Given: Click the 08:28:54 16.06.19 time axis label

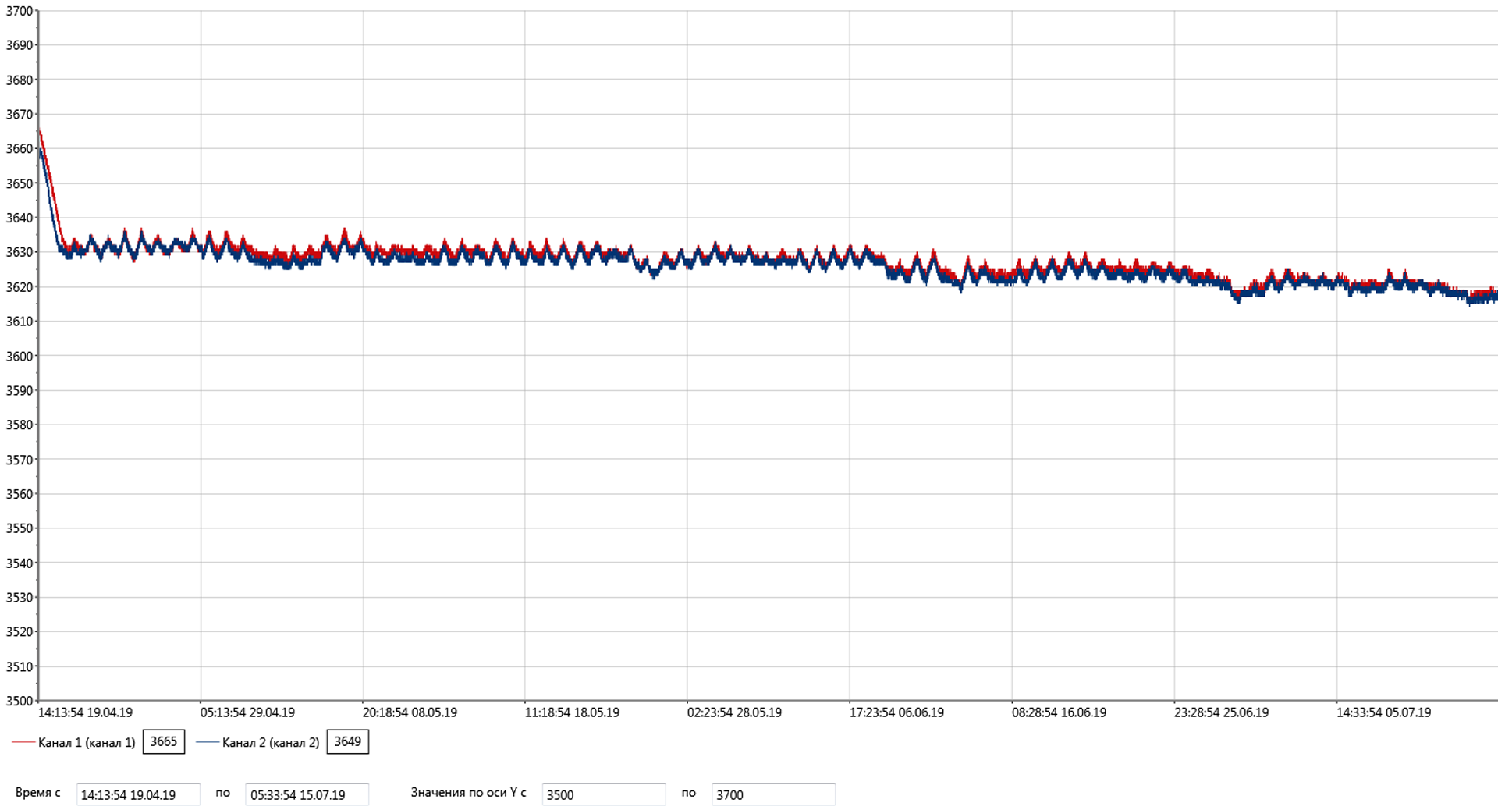Looking at the screenshot, I should tap(1059, 712).
